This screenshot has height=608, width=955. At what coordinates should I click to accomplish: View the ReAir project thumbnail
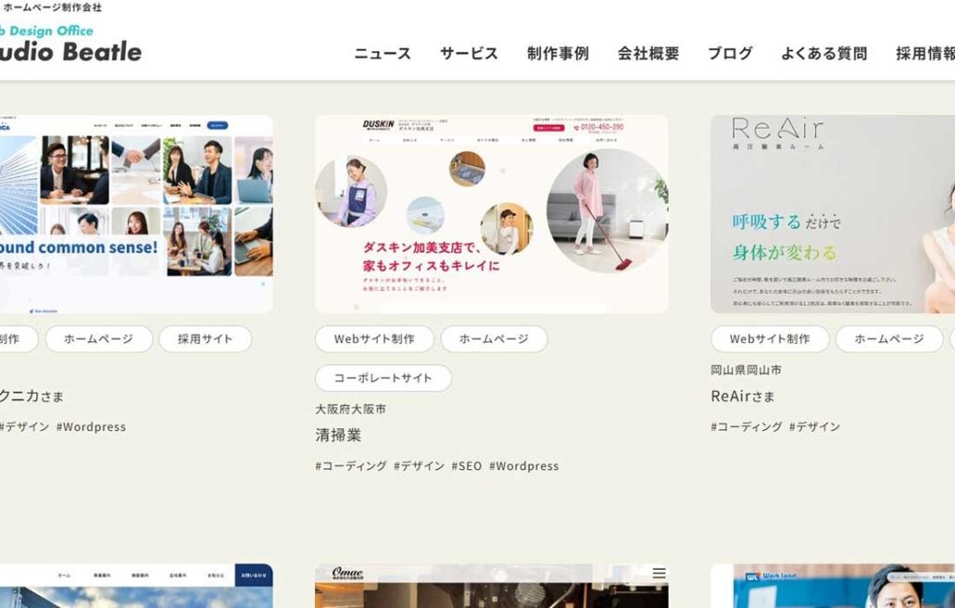pyautogui.click(x=832, y=214)
